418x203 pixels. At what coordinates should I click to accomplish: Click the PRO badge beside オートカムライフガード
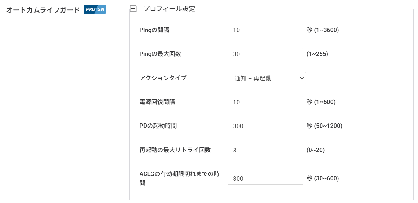click(90, 9)
